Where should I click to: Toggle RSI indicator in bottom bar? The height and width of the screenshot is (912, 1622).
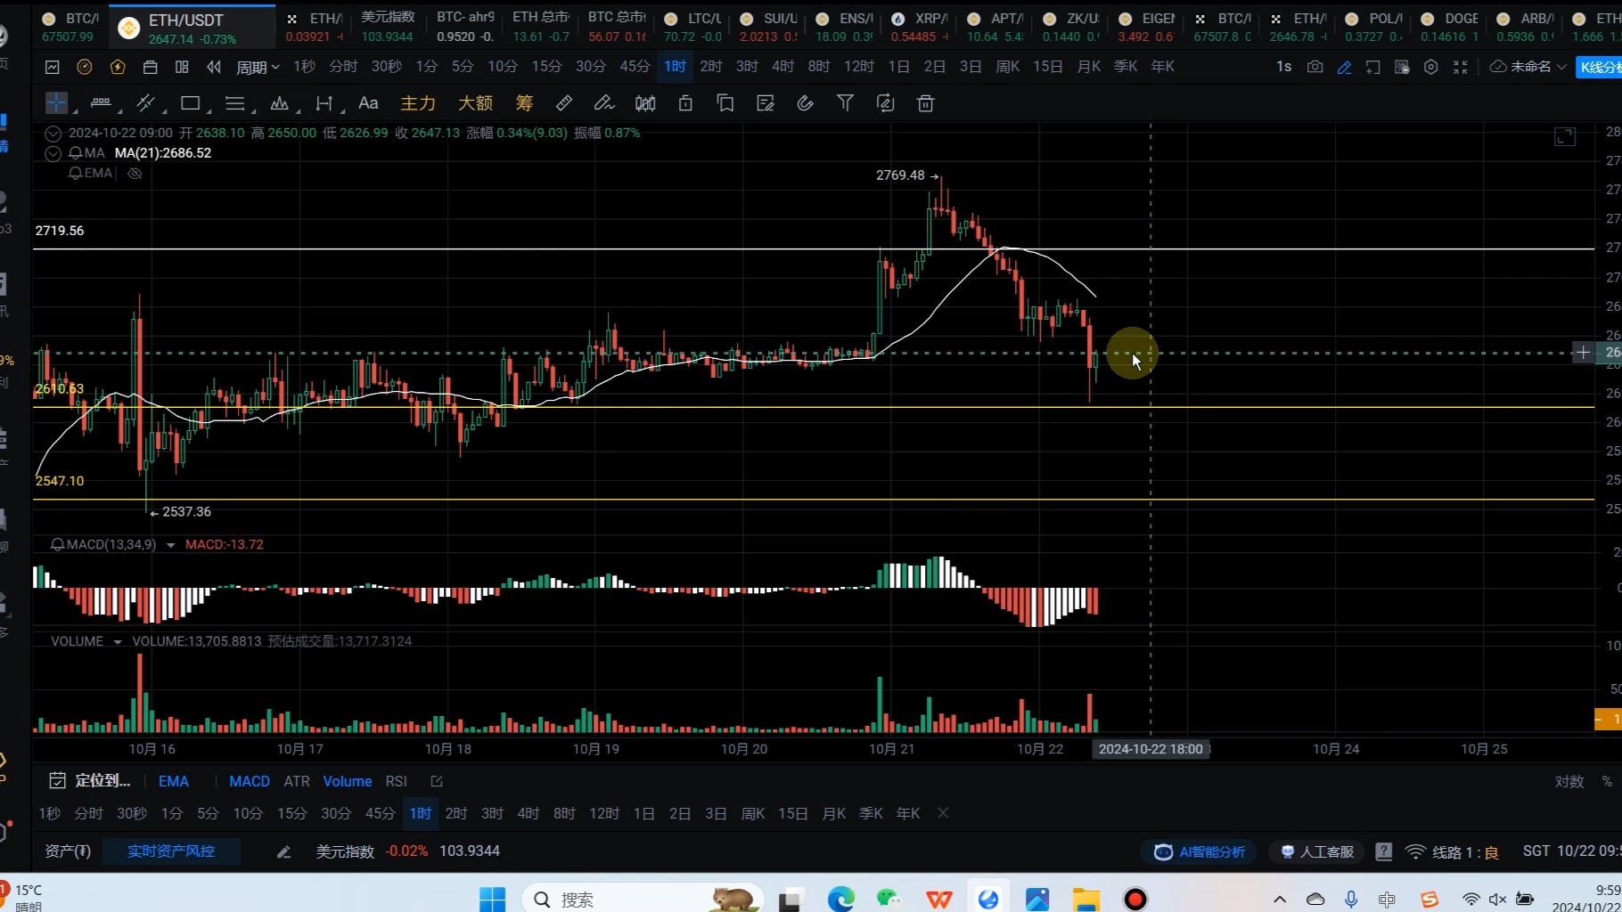click(397, 781)
